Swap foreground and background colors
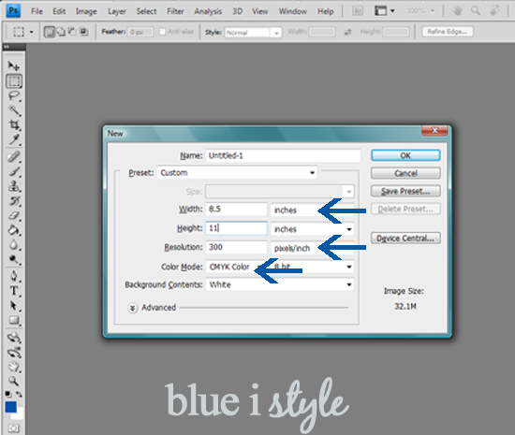Screen dimensions: 515x435 19,394
